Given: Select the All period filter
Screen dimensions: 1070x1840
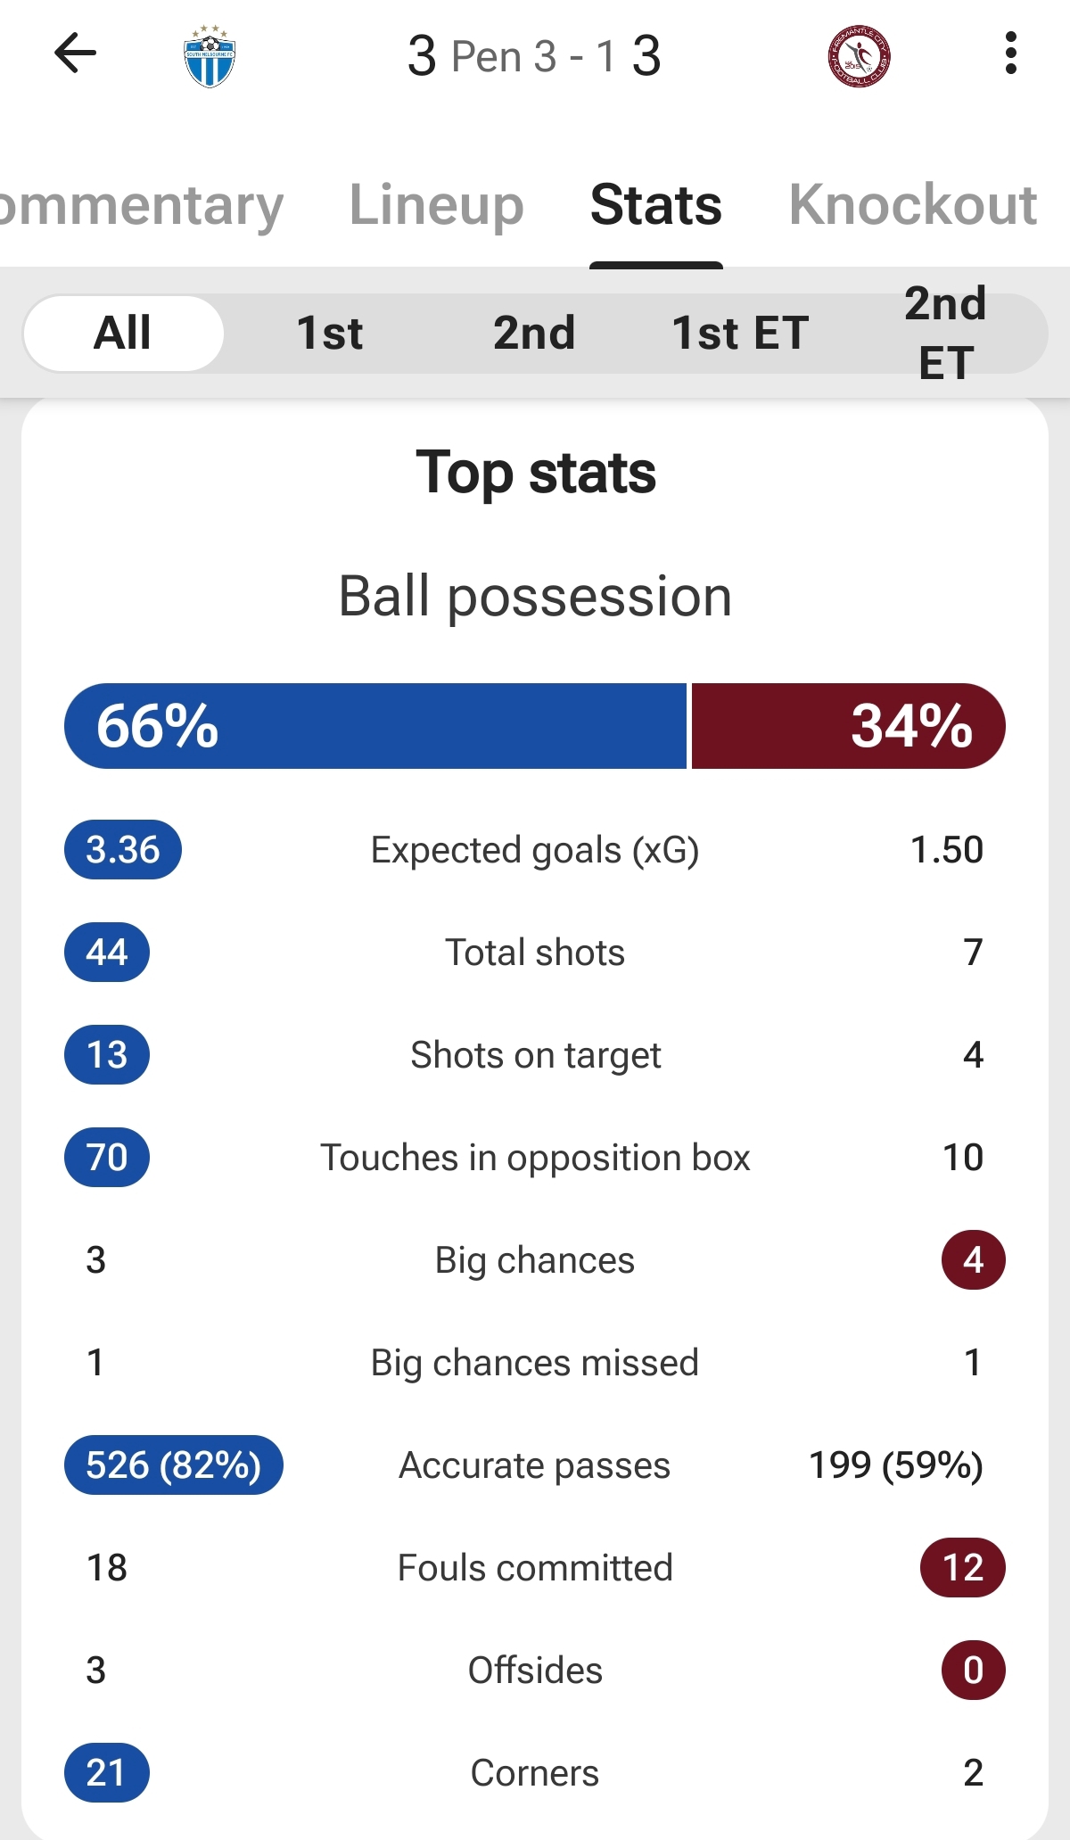Looking at the screenshot, I should click(x=123, y=333).
